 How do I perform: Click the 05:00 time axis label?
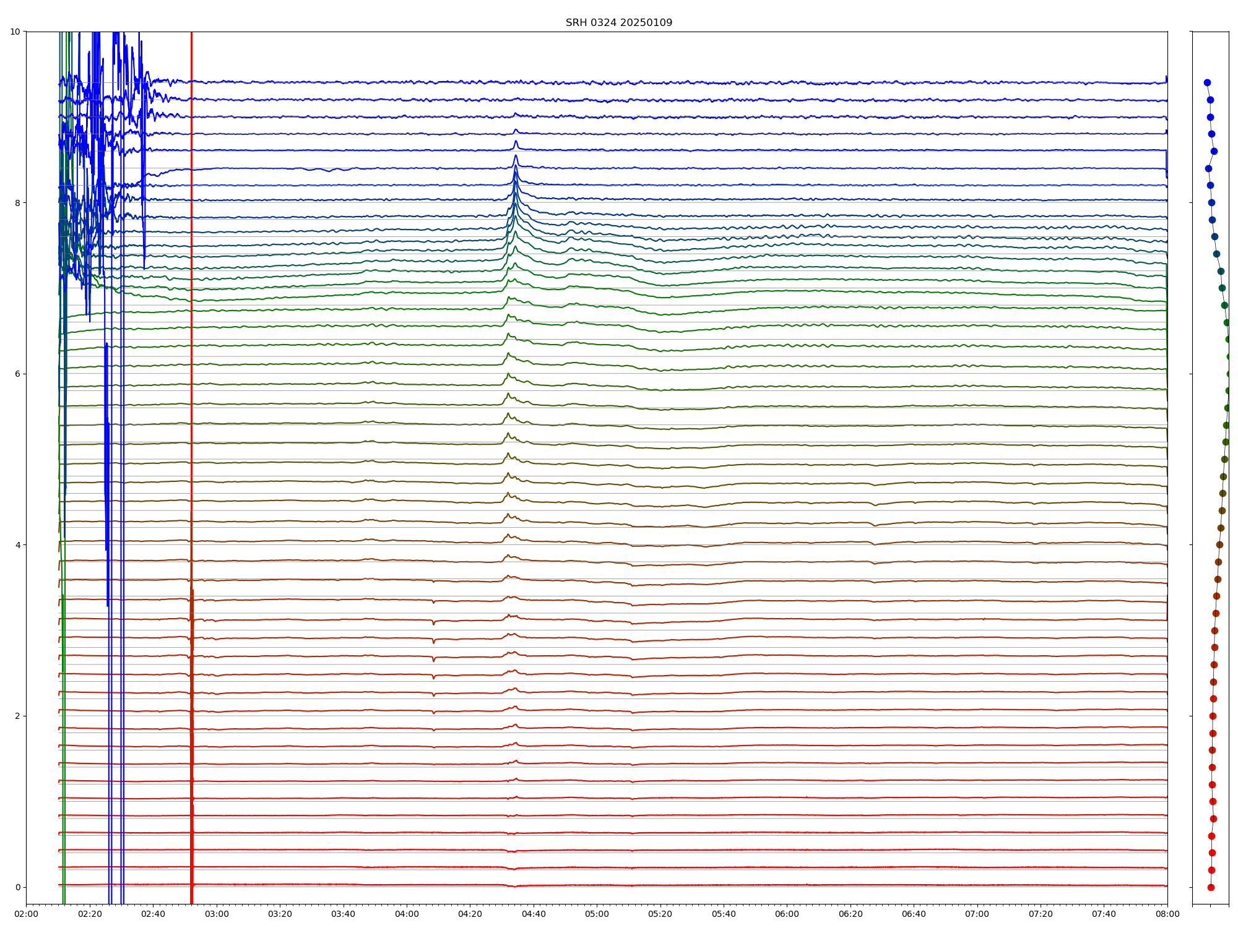597,914
